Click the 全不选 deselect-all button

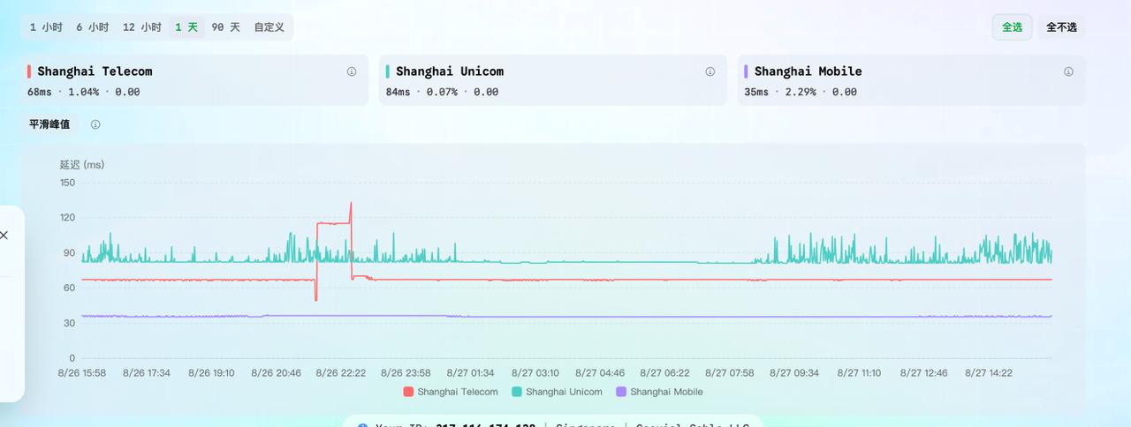1061,27
